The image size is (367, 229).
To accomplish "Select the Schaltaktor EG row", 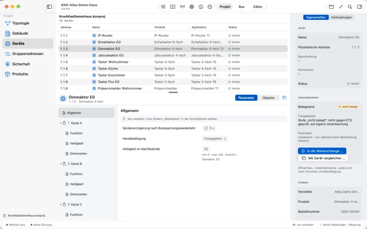I will (173, 42).
